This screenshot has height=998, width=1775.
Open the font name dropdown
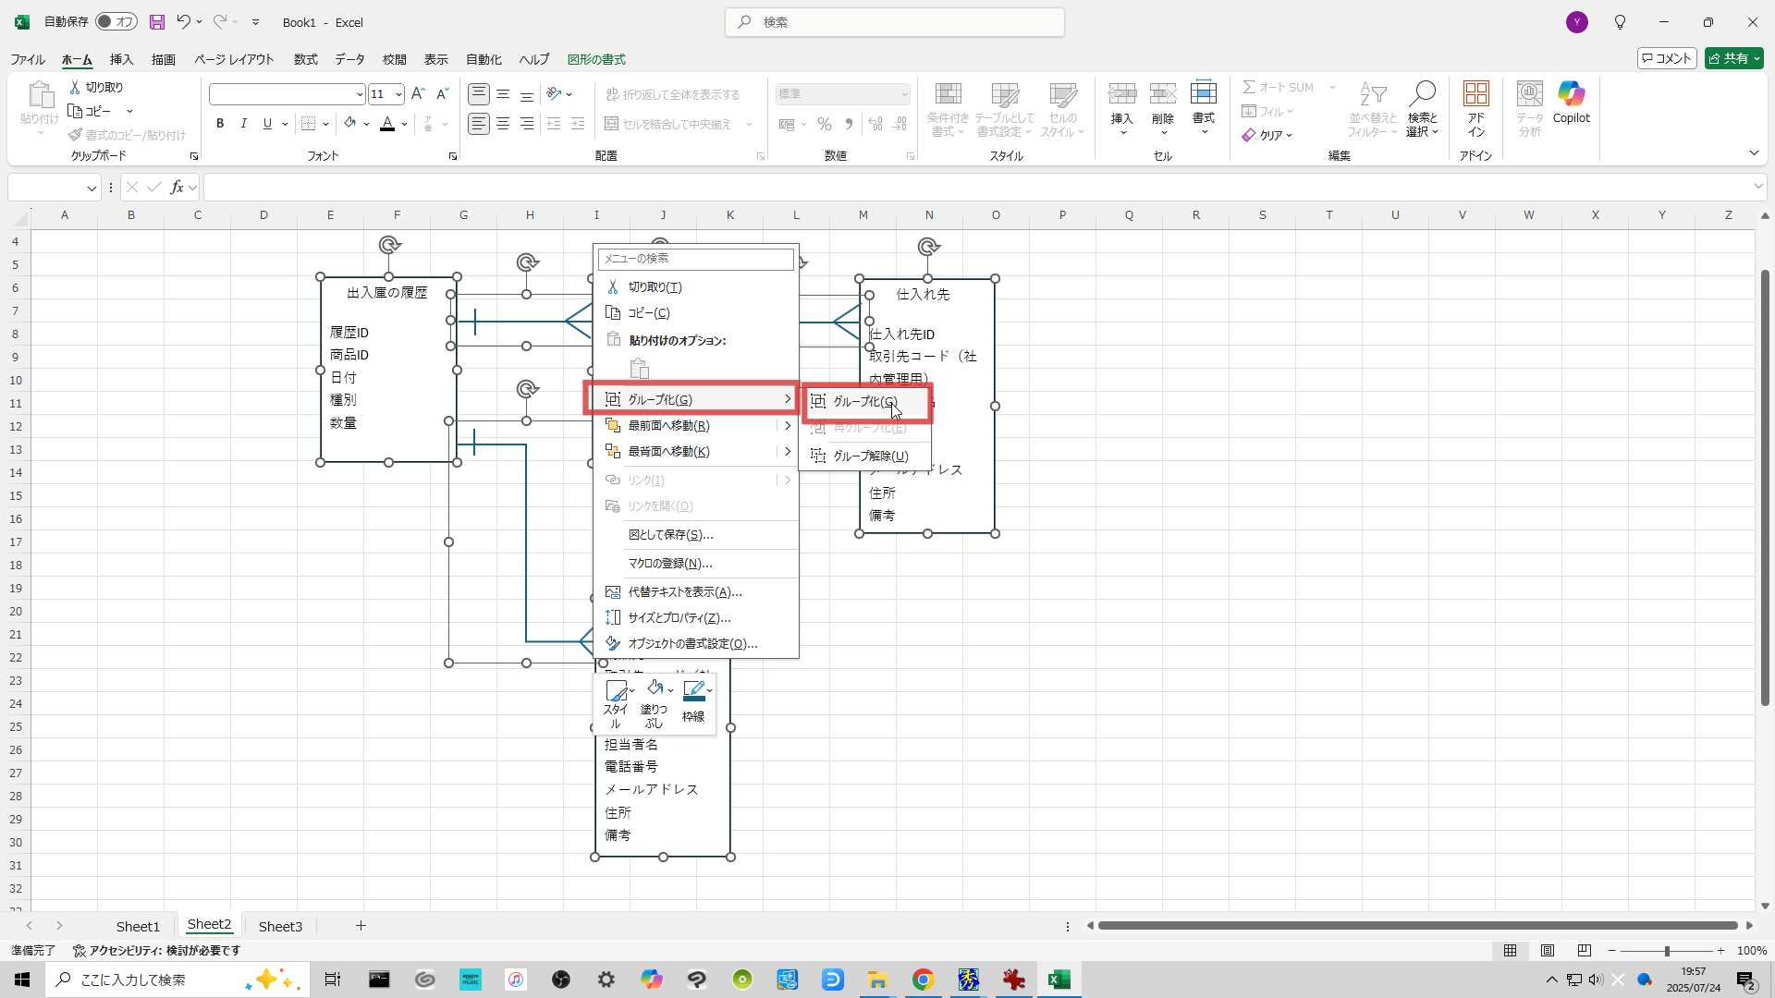[x=360, y=94]
